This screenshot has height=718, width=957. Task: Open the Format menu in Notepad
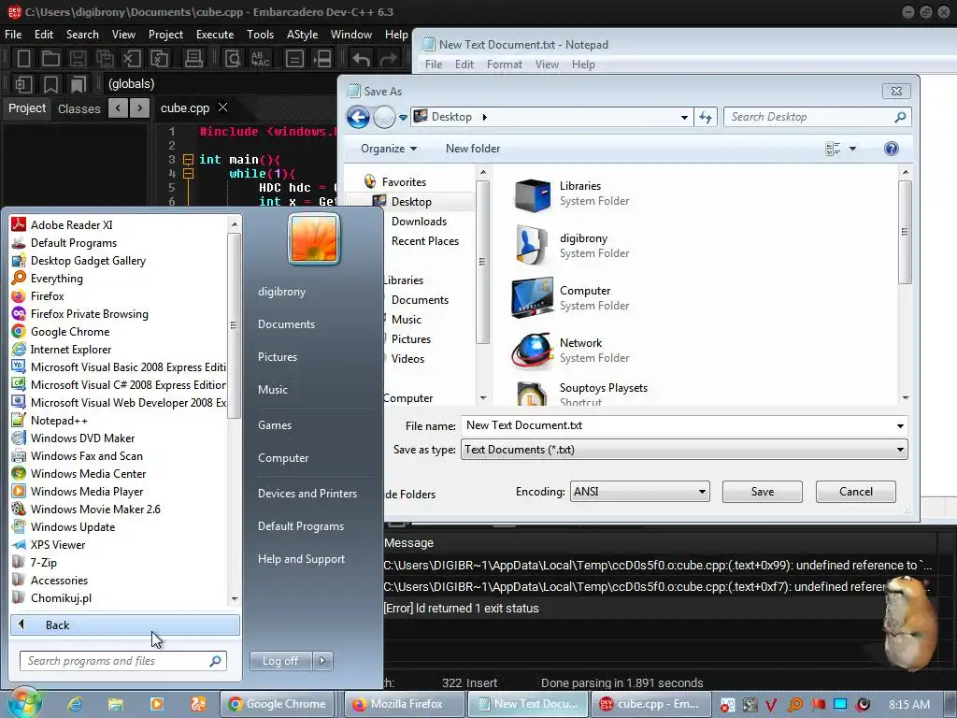coord(504,65)
